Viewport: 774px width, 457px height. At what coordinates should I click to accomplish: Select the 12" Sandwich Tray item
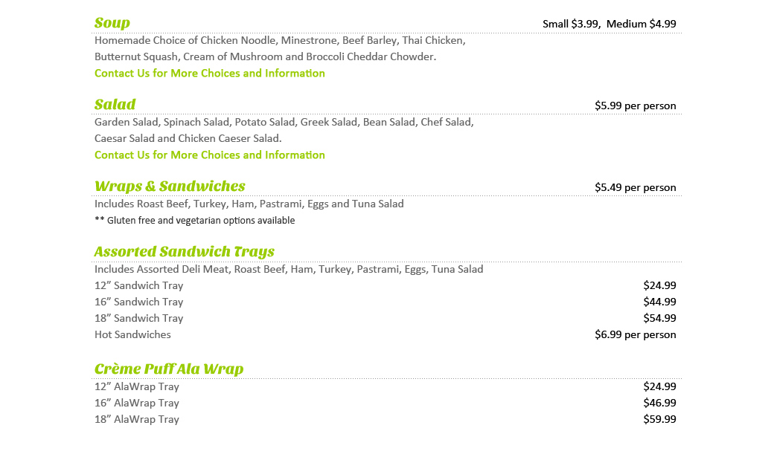click(138, 286)
